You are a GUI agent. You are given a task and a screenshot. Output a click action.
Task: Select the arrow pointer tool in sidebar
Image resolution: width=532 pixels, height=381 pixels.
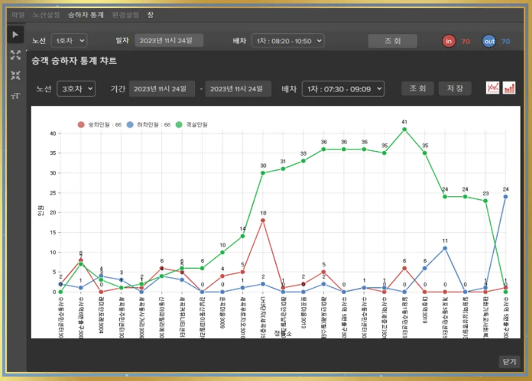(x=15, y=34)
